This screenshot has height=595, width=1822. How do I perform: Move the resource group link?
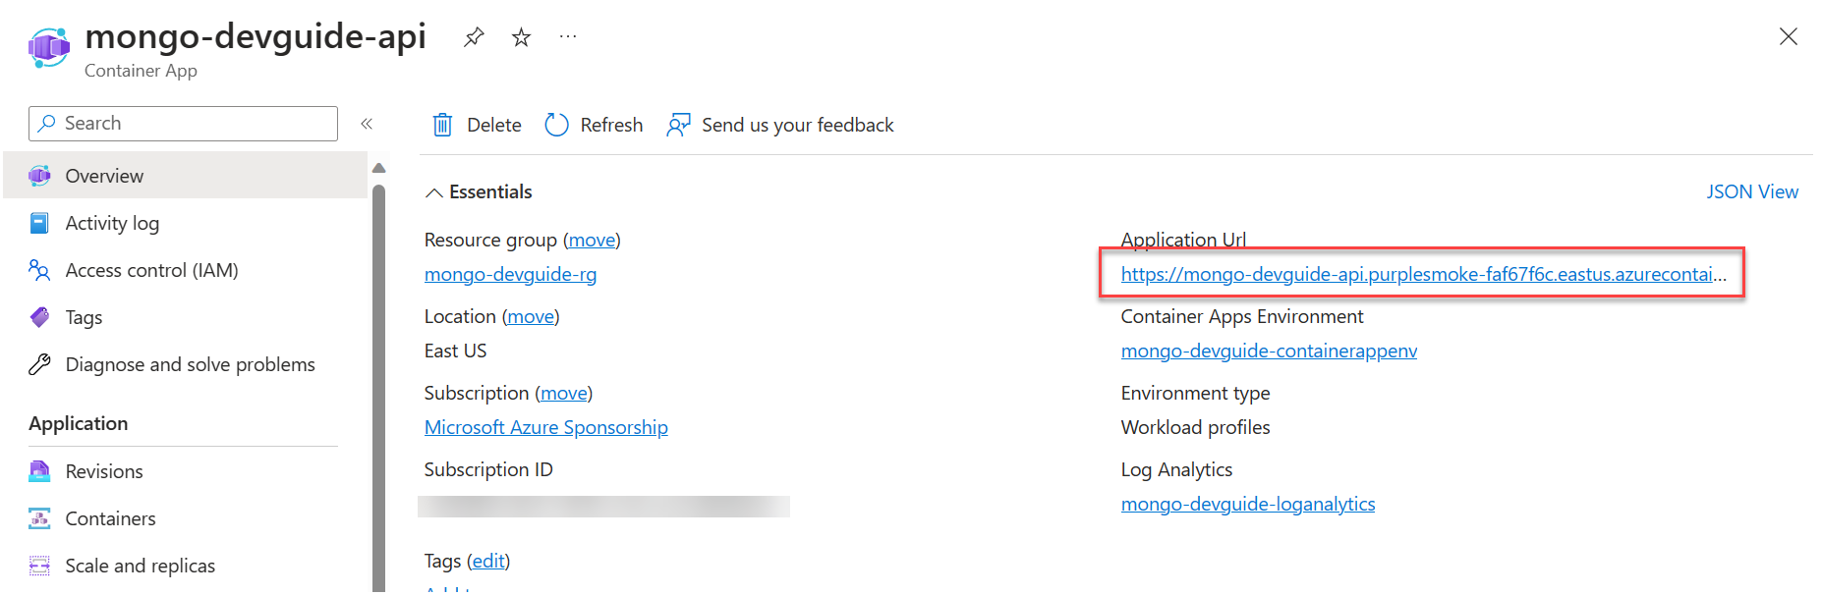592,240
